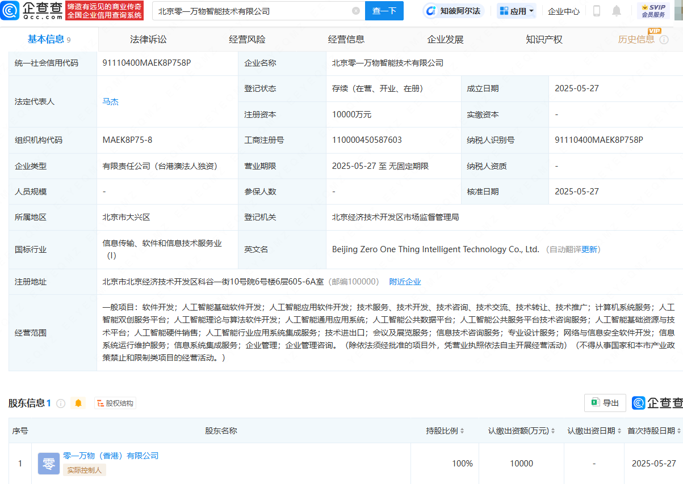Switch to 基本信息 tab

click(x=49, y=39)
